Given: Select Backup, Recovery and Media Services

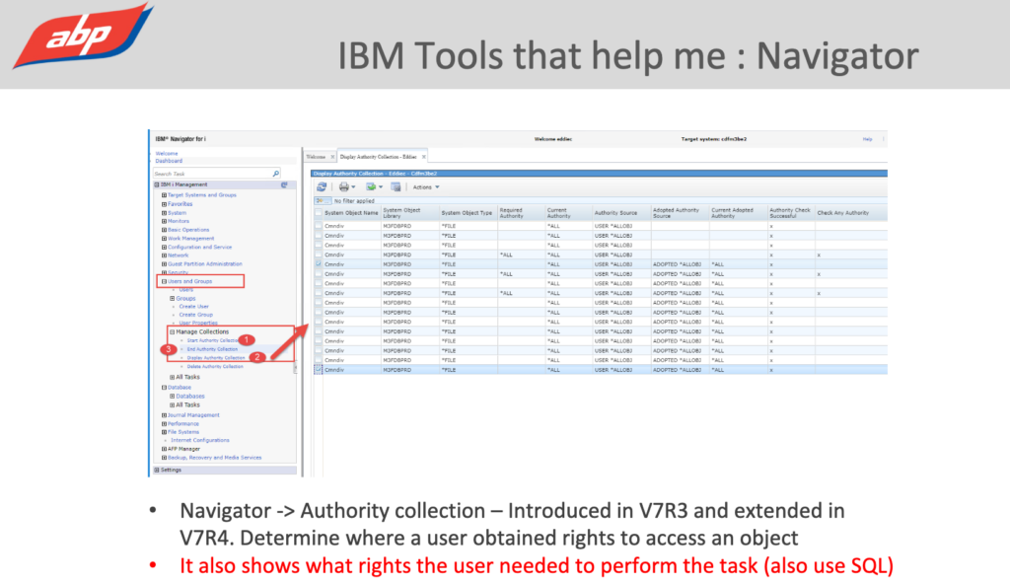Looking at the screenshot, I should [214, 458].
